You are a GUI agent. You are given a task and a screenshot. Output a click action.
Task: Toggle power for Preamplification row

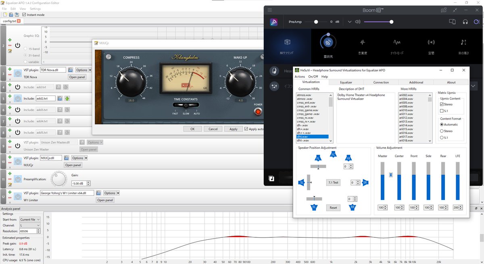pos(18,179)
